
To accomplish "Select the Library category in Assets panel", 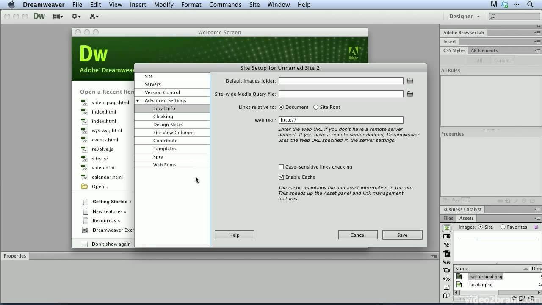I will 447,296.
